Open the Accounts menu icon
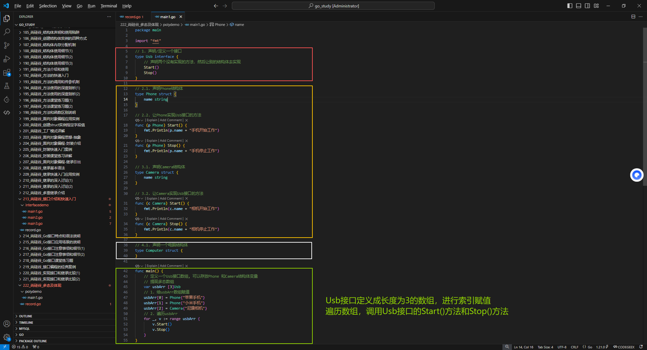The width and height of the screenshot is (647, 350). point(7,324)
